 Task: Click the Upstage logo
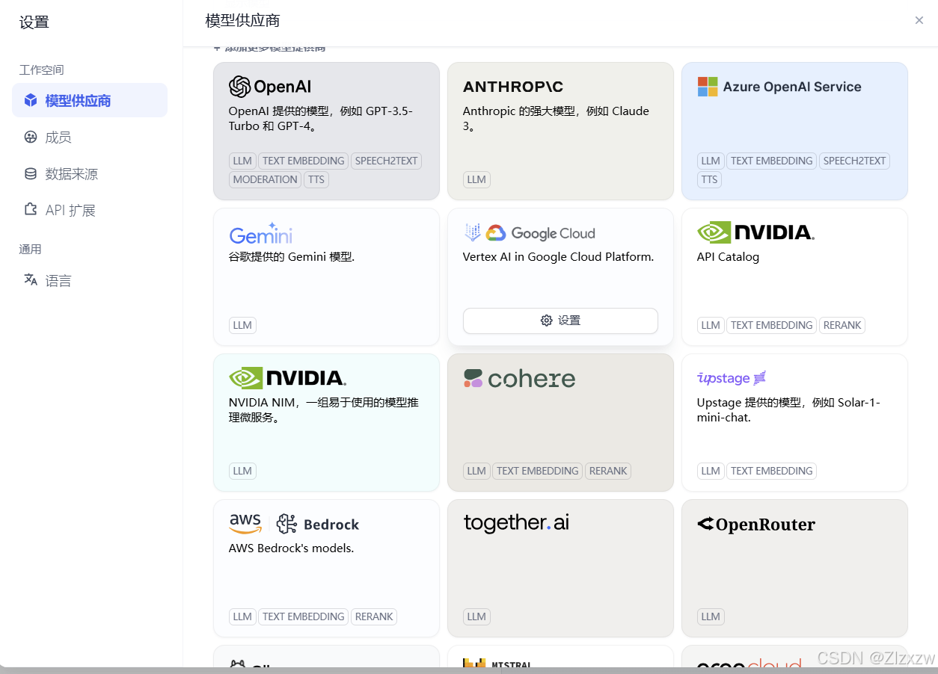[x=732, y=378]
